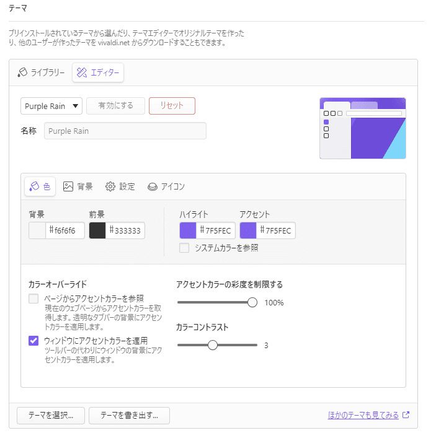The height and width of the screenshot is (433, 436).
Task: Click the アクセントカラーの彩度 slider handle
Action: tap(252, 302)
